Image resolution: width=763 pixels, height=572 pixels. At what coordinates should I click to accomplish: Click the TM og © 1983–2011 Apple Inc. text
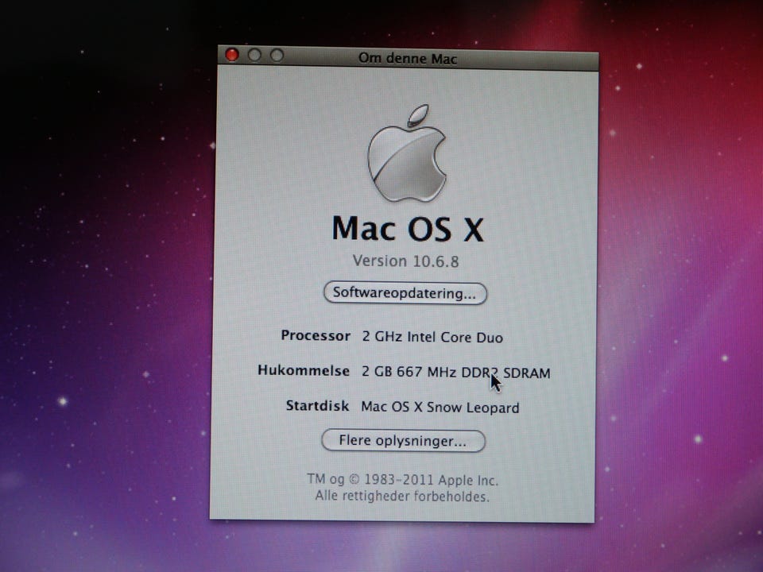(x=402, y=480)
